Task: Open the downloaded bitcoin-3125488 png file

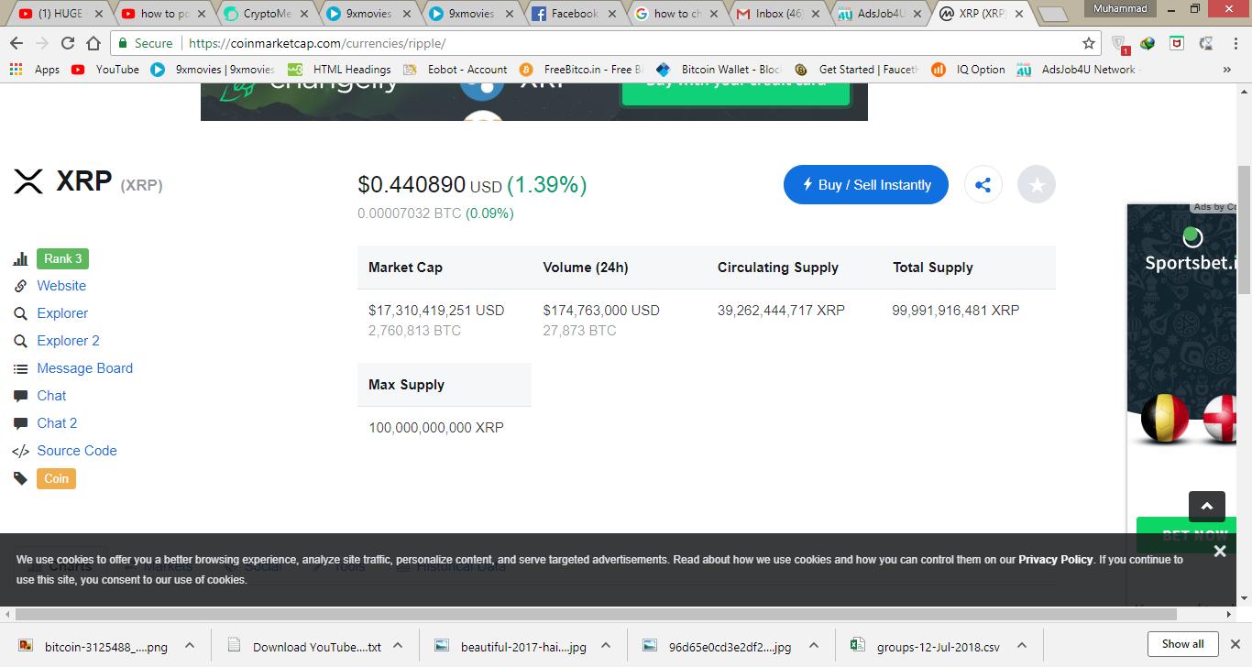Action: (93, 645)
